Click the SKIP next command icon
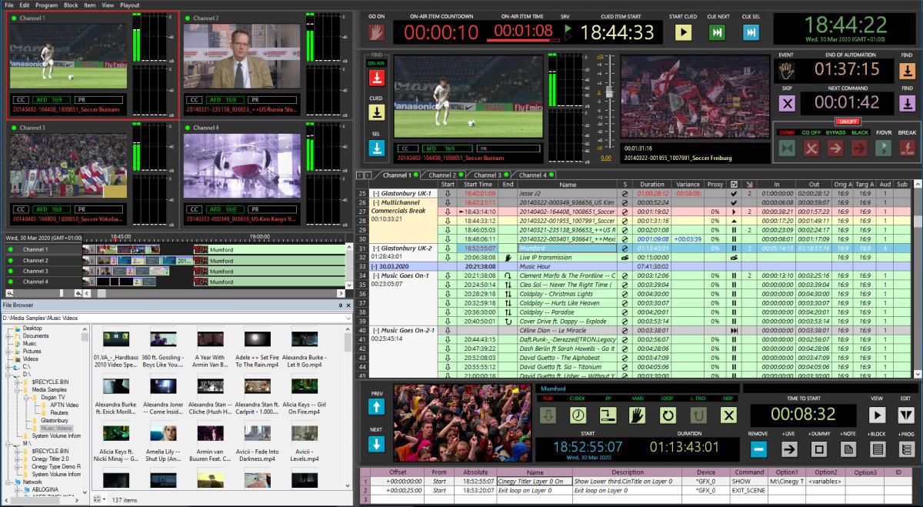Viewport: 923px width, 507px height. [x=788, y=104]
